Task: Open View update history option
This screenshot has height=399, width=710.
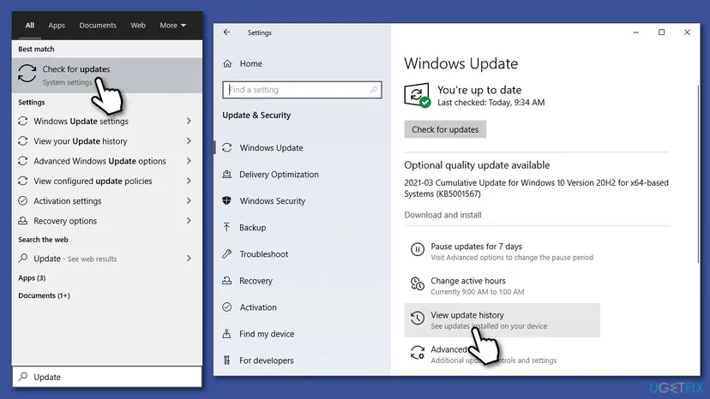Action: pos(502,320)
